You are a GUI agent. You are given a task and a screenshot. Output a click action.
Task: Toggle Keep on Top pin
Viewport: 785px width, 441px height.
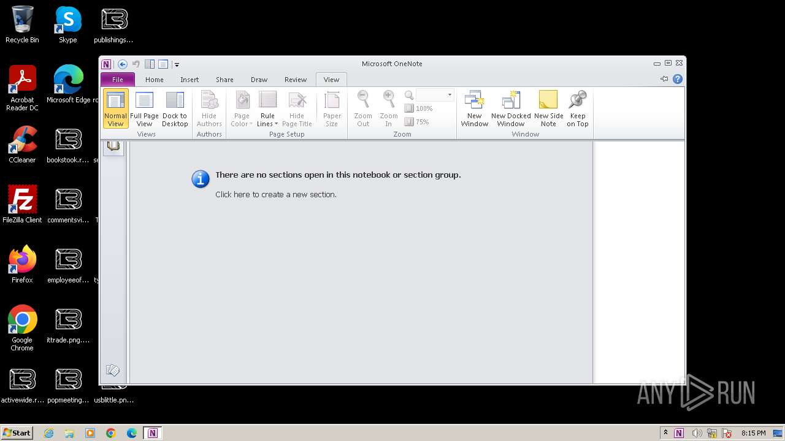[578, 108]
